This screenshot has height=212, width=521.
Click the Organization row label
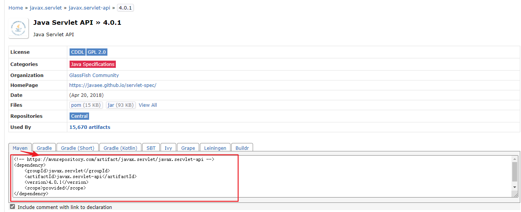pyautogui.click(x=27, y=75)
